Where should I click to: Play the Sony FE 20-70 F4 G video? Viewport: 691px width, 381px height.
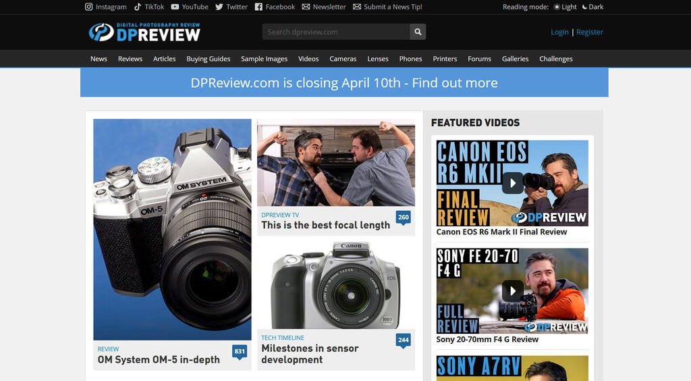513,291
